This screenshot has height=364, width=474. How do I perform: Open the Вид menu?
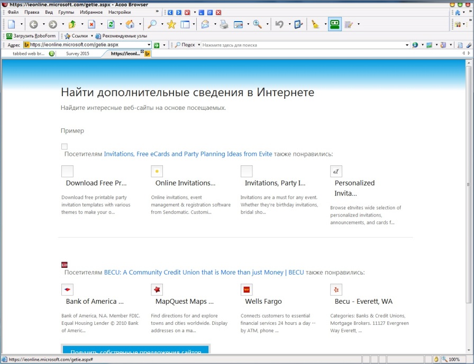(x=49, y=12)
